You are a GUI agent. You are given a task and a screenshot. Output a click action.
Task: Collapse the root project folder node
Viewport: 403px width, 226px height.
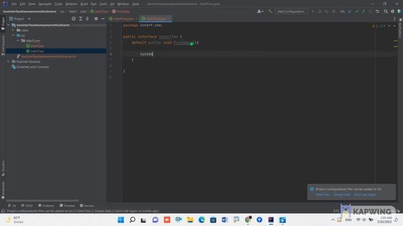click(8, 25)
